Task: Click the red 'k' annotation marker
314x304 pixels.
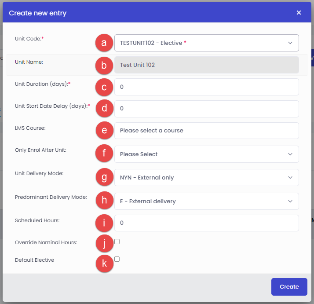Action: (104, 264)
